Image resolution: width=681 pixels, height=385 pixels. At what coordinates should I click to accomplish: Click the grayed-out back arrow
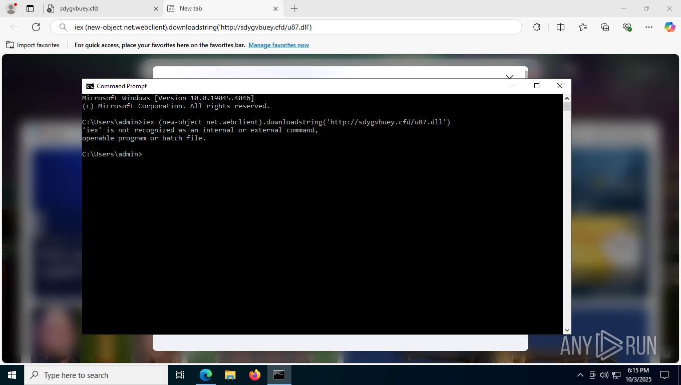(x=14, y=27)
